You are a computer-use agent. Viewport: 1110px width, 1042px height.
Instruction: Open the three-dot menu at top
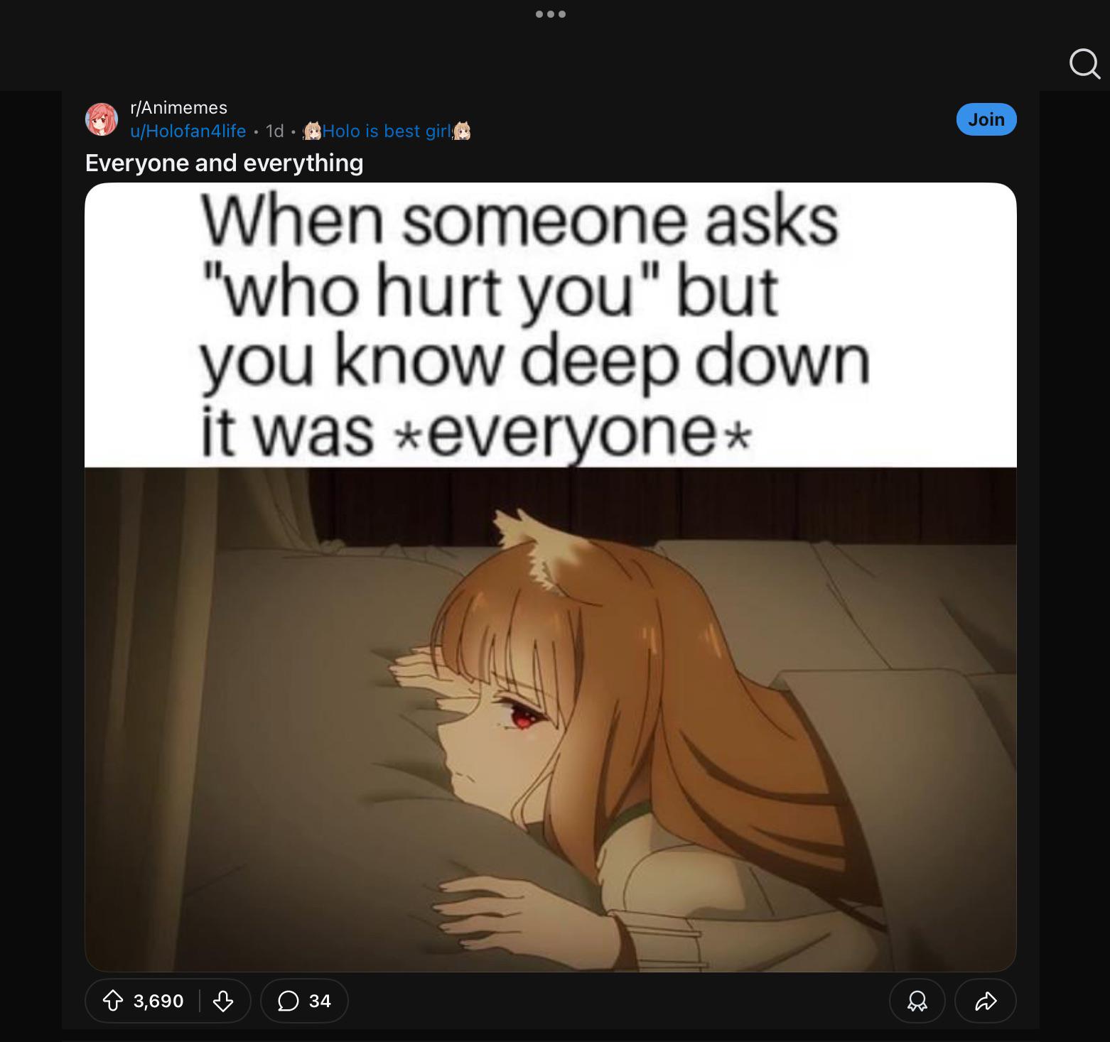click(x=551, y=14)
